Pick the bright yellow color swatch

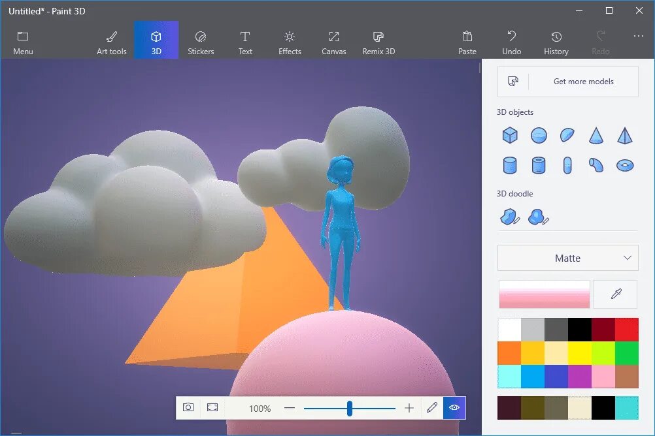580,353
